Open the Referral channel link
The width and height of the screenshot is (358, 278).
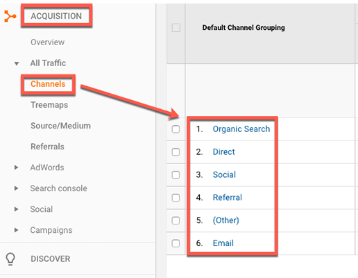228,197
